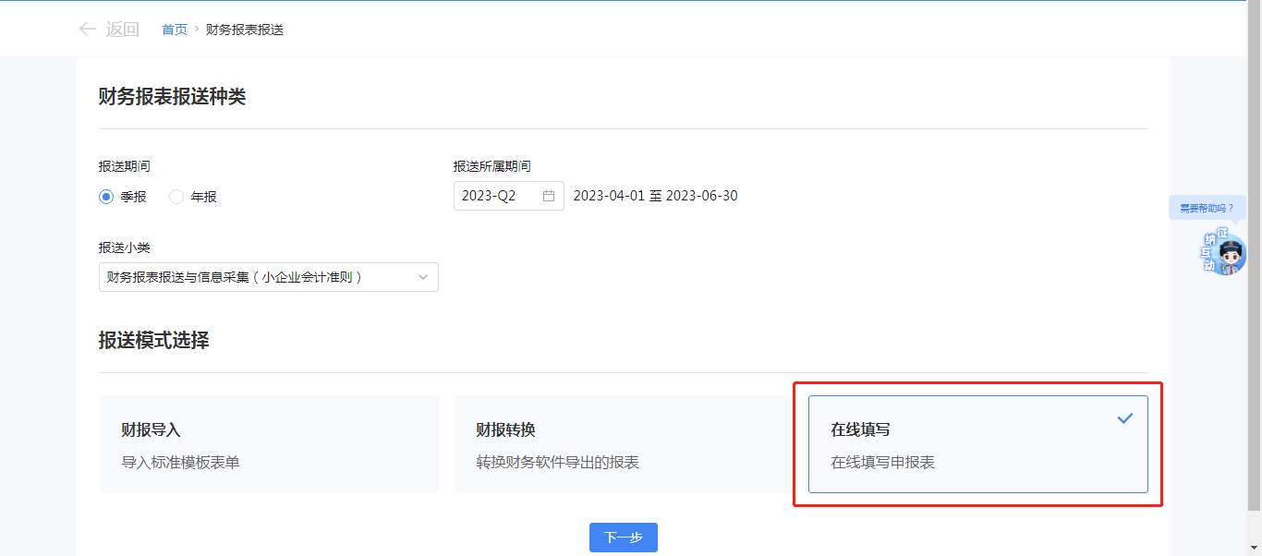This screenshot has height=556, width=1262.
Task: Click the 2023-Q2 period input field
Action: (499, 196)
